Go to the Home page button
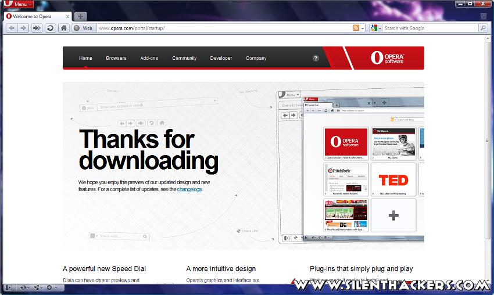The image size is (494, 295). tap(64, 28)
